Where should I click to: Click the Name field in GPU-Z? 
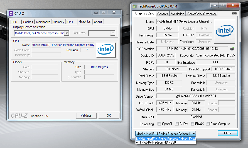click(184, 21)
